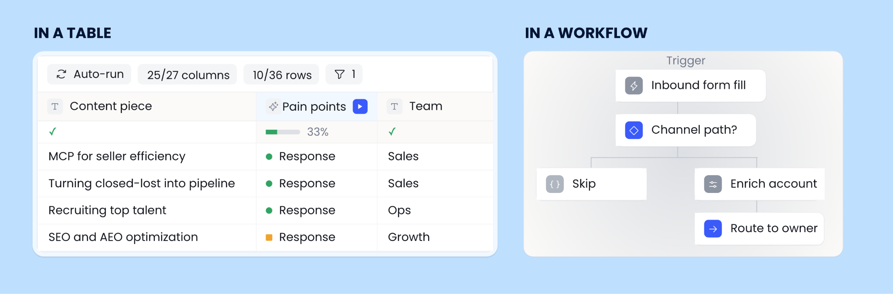Screen dimensions: 893x294
Task: Click the 33% progress bar
Action: coord(283,132)
